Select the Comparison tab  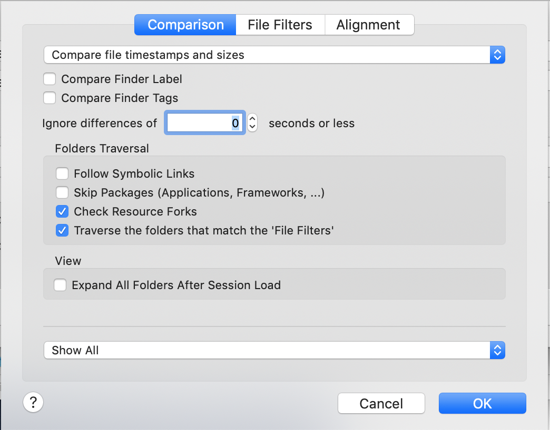[185, 25]
